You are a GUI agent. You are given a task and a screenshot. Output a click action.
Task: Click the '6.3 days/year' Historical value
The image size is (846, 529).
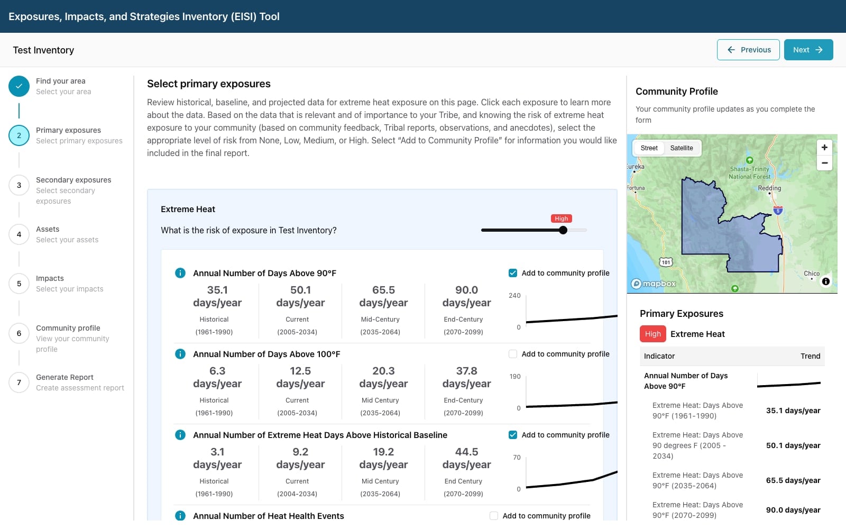click(217, 377)
